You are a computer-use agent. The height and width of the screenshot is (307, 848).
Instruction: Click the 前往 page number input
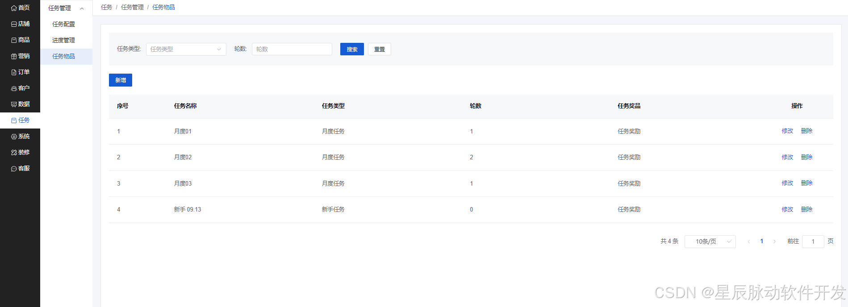813,241
